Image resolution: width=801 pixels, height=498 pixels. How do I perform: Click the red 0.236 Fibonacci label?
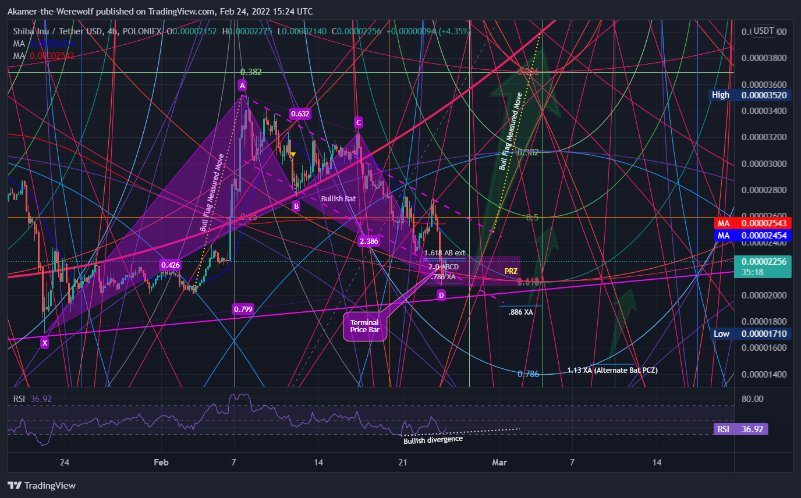pyautogui.click(x=529, y=72)
